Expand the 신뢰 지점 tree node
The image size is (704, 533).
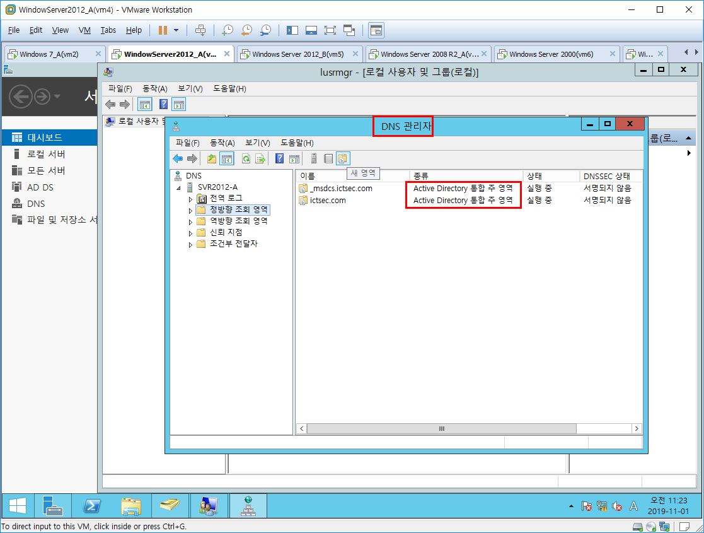(190, 233)
